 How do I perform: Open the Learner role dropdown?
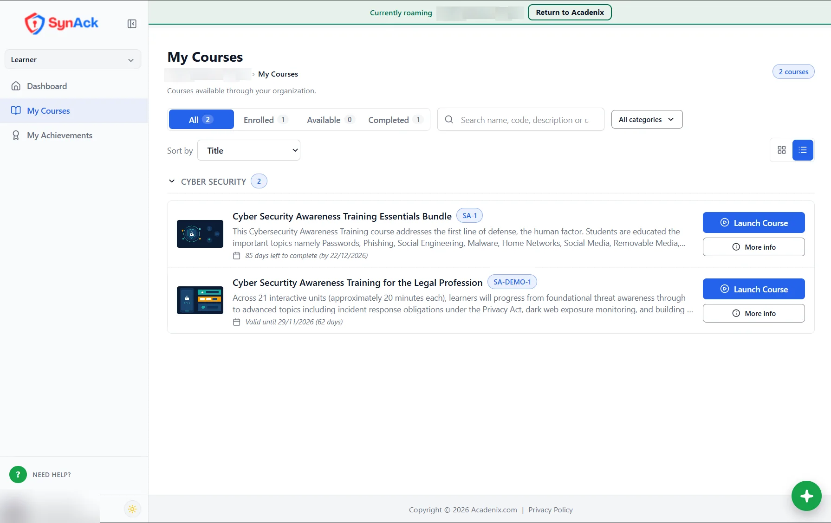coord(73,59)
